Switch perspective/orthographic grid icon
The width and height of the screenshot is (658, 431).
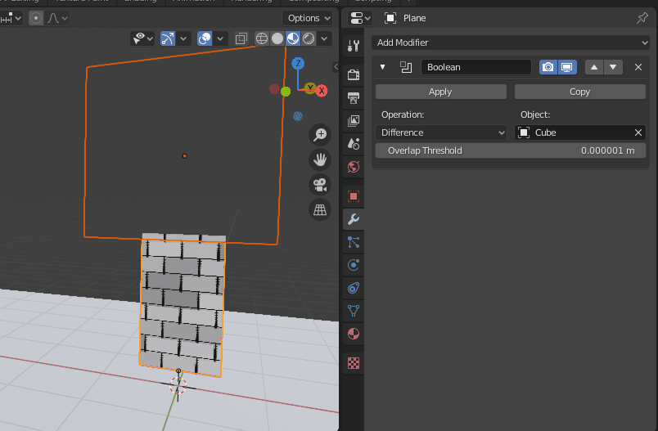320,209
